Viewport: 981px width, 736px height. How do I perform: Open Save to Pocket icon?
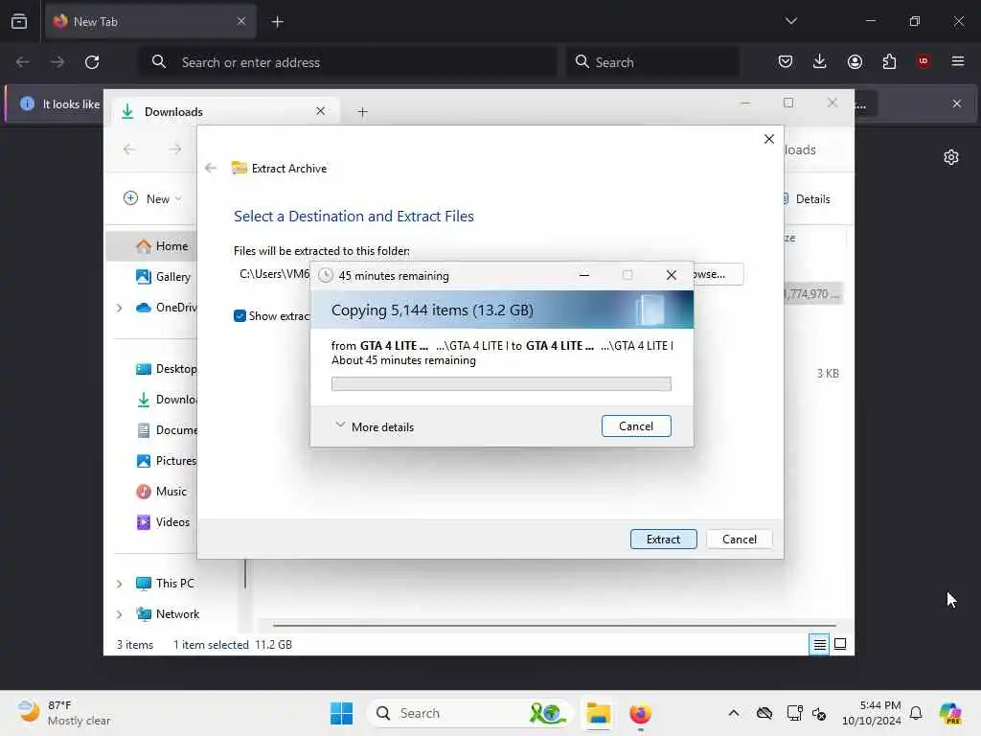(x=786, y=61)
